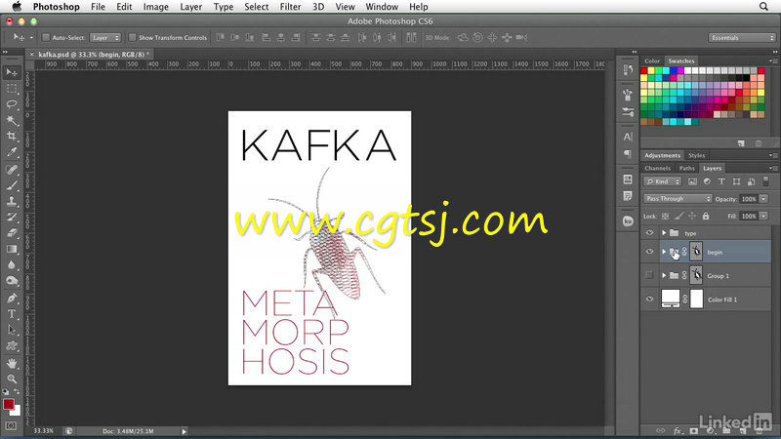The width and height of the screenshot is (781, 439).
Task: Switch to the Channels tab
Action: coord(657,168)
